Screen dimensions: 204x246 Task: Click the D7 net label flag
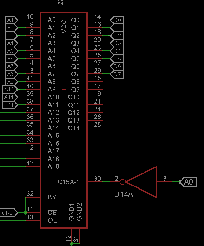tap(117, 74)
